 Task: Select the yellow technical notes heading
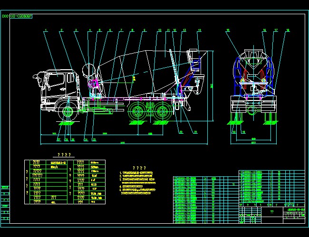pos(139,168)
